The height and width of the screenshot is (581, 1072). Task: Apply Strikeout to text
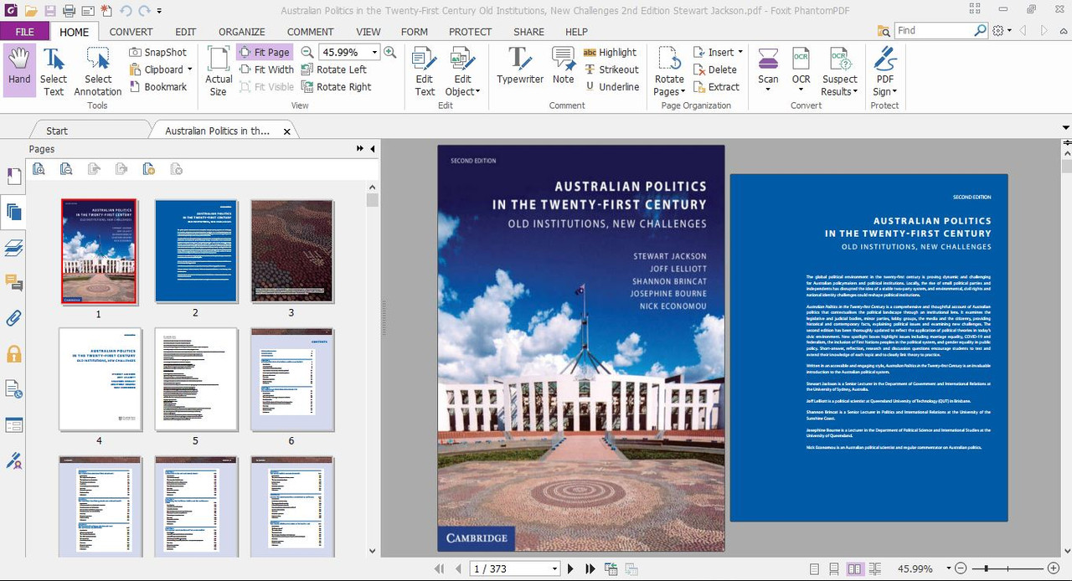coord(611,69)
